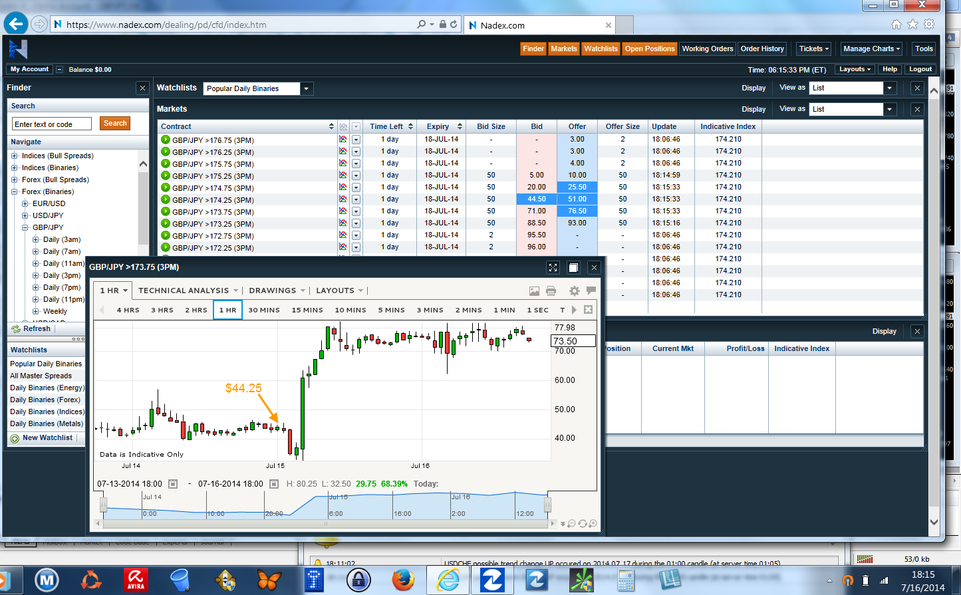The width and height of the screenshot is (961, 595).
Task: Click the browser back arrow
Action: click(16, 24)
